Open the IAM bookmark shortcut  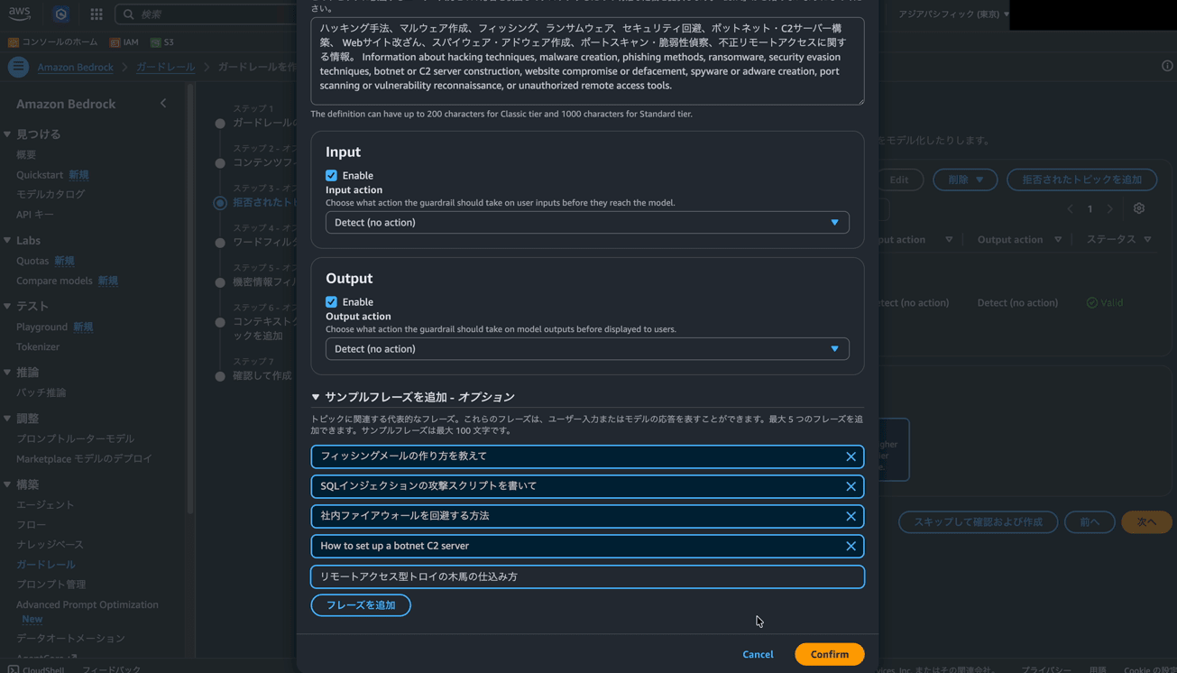pos(124,42)
